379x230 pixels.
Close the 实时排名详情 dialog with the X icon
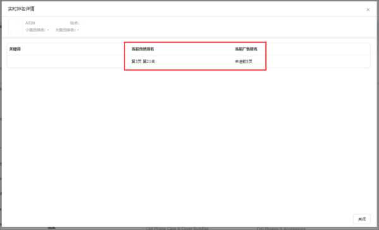pyautogui.click(x=368, y=9)
